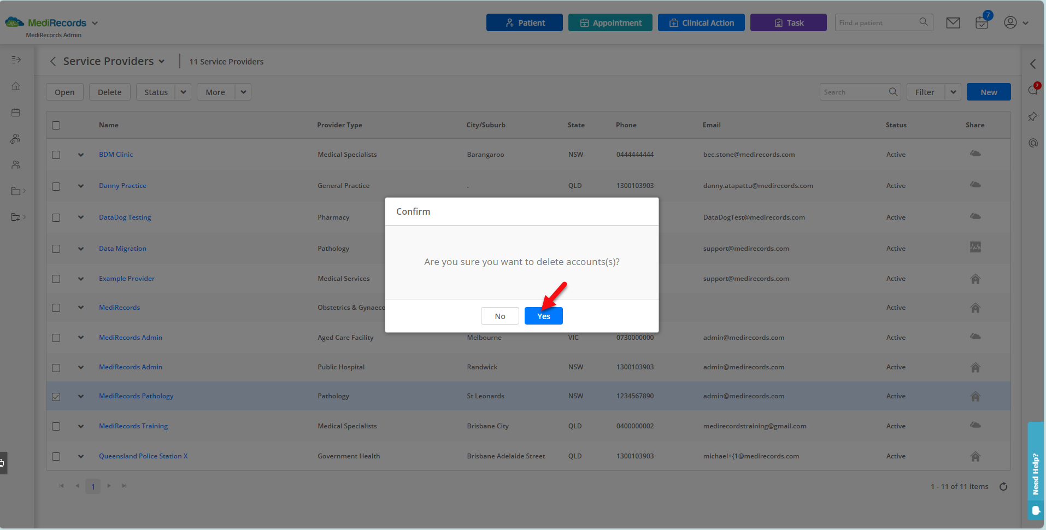
Task: Open the Queensland Police Station X link
Action: tap(143, 456)
